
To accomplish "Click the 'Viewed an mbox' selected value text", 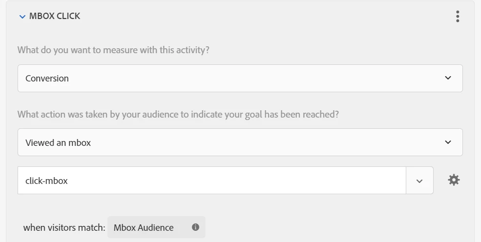I will [58, 143].
